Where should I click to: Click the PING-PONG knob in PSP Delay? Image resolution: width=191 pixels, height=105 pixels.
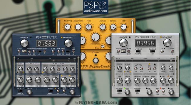pyautogui.click(x=138, y=80)
